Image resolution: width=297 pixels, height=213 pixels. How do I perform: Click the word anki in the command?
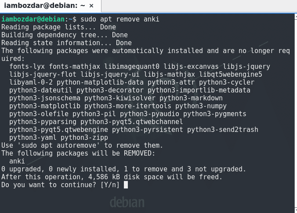[x=151, y=19]
